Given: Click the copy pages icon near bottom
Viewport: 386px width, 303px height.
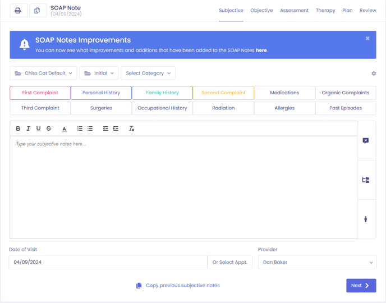Looking at the screenshot, I should click(139, 286).
